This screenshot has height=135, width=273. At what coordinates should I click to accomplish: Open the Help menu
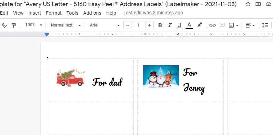[111, 13]
